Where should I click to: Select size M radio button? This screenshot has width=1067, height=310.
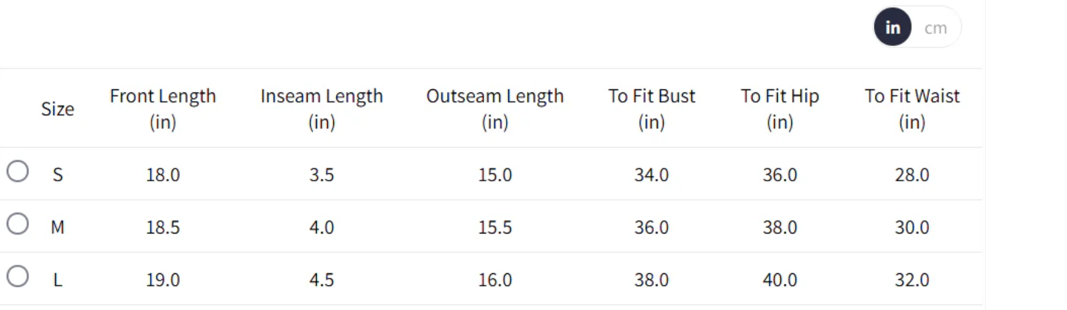coord(18,224)
